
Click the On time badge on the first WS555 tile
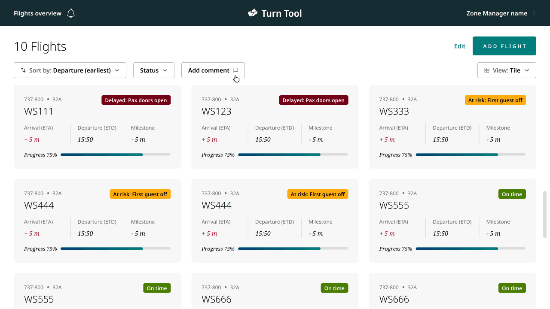(x=512, y=194)
